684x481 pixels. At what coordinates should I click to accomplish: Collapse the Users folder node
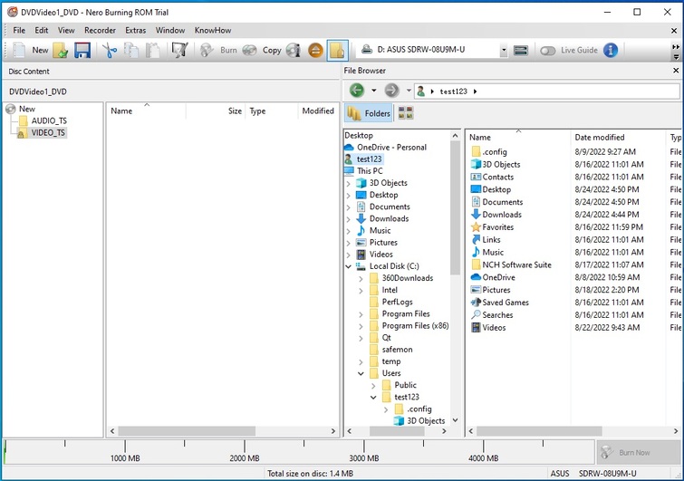tap(361, 373)
